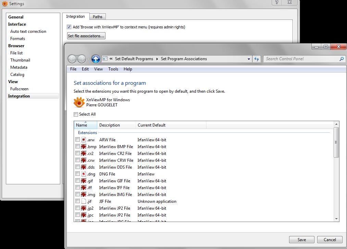
Task: Click the help question mark in Settings title bar
Action: click(277, 2)
